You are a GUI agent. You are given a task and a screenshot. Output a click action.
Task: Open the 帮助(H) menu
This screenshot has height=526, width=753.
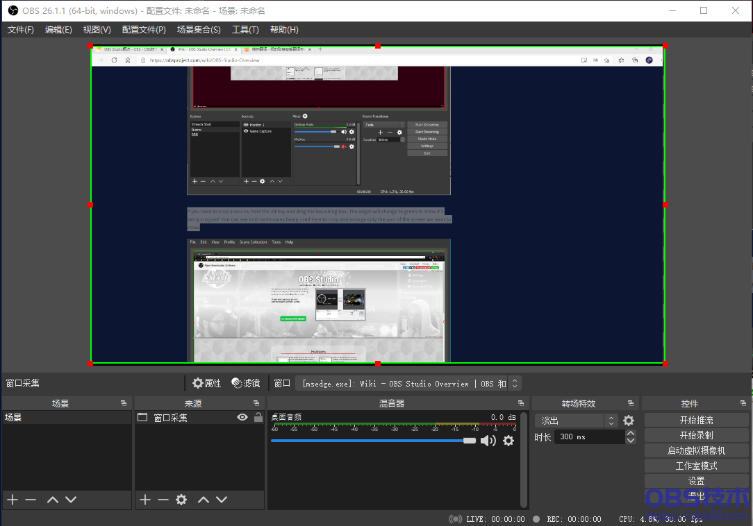[284, 30]
